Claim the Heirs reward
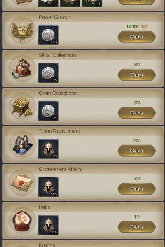 137,227
